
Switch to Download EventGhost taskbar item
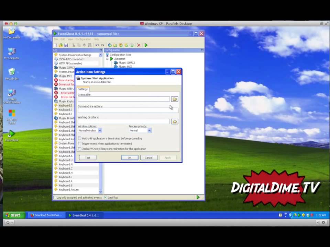(x=46, y=215)
